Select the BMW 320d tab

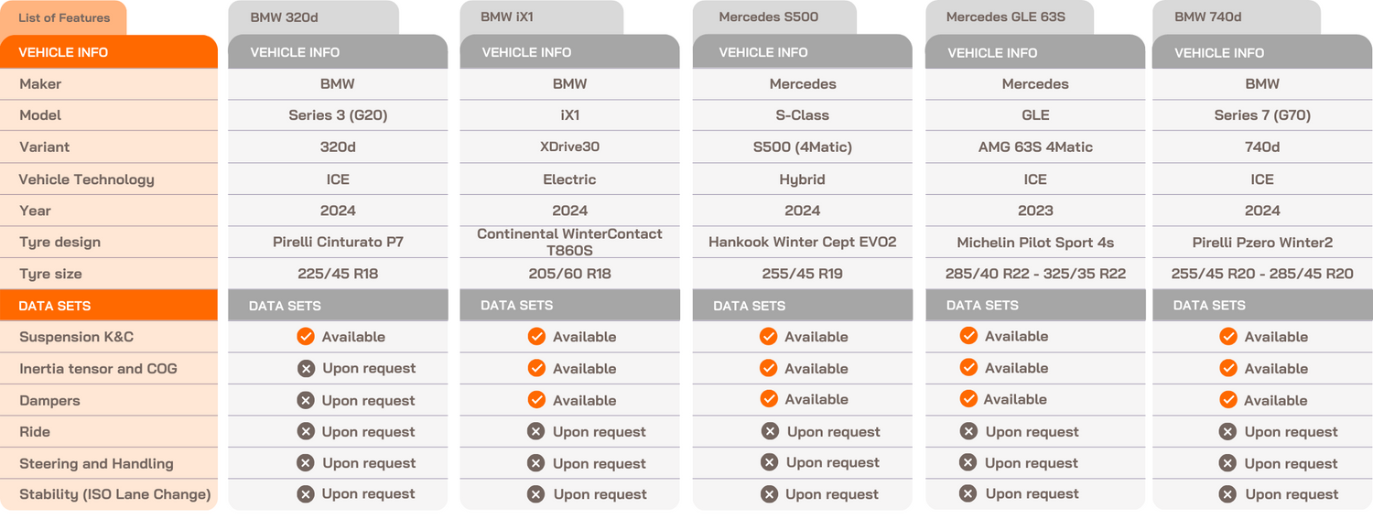coord(312,17)
